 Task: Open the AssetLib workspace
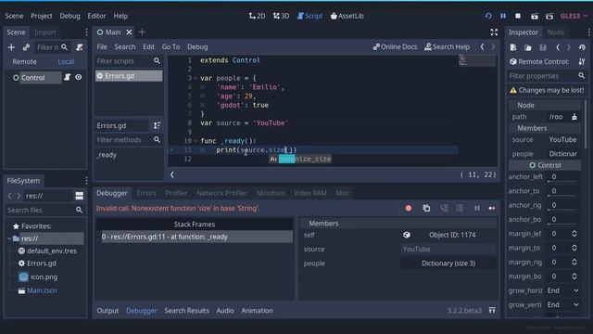[x=347, y=16]
